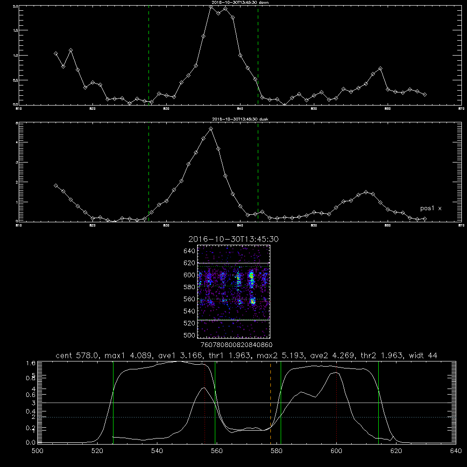Screen dimensions: 467x467
Task: Select the "pos1 x" label in dusk plot
Action: pos(431,208)
